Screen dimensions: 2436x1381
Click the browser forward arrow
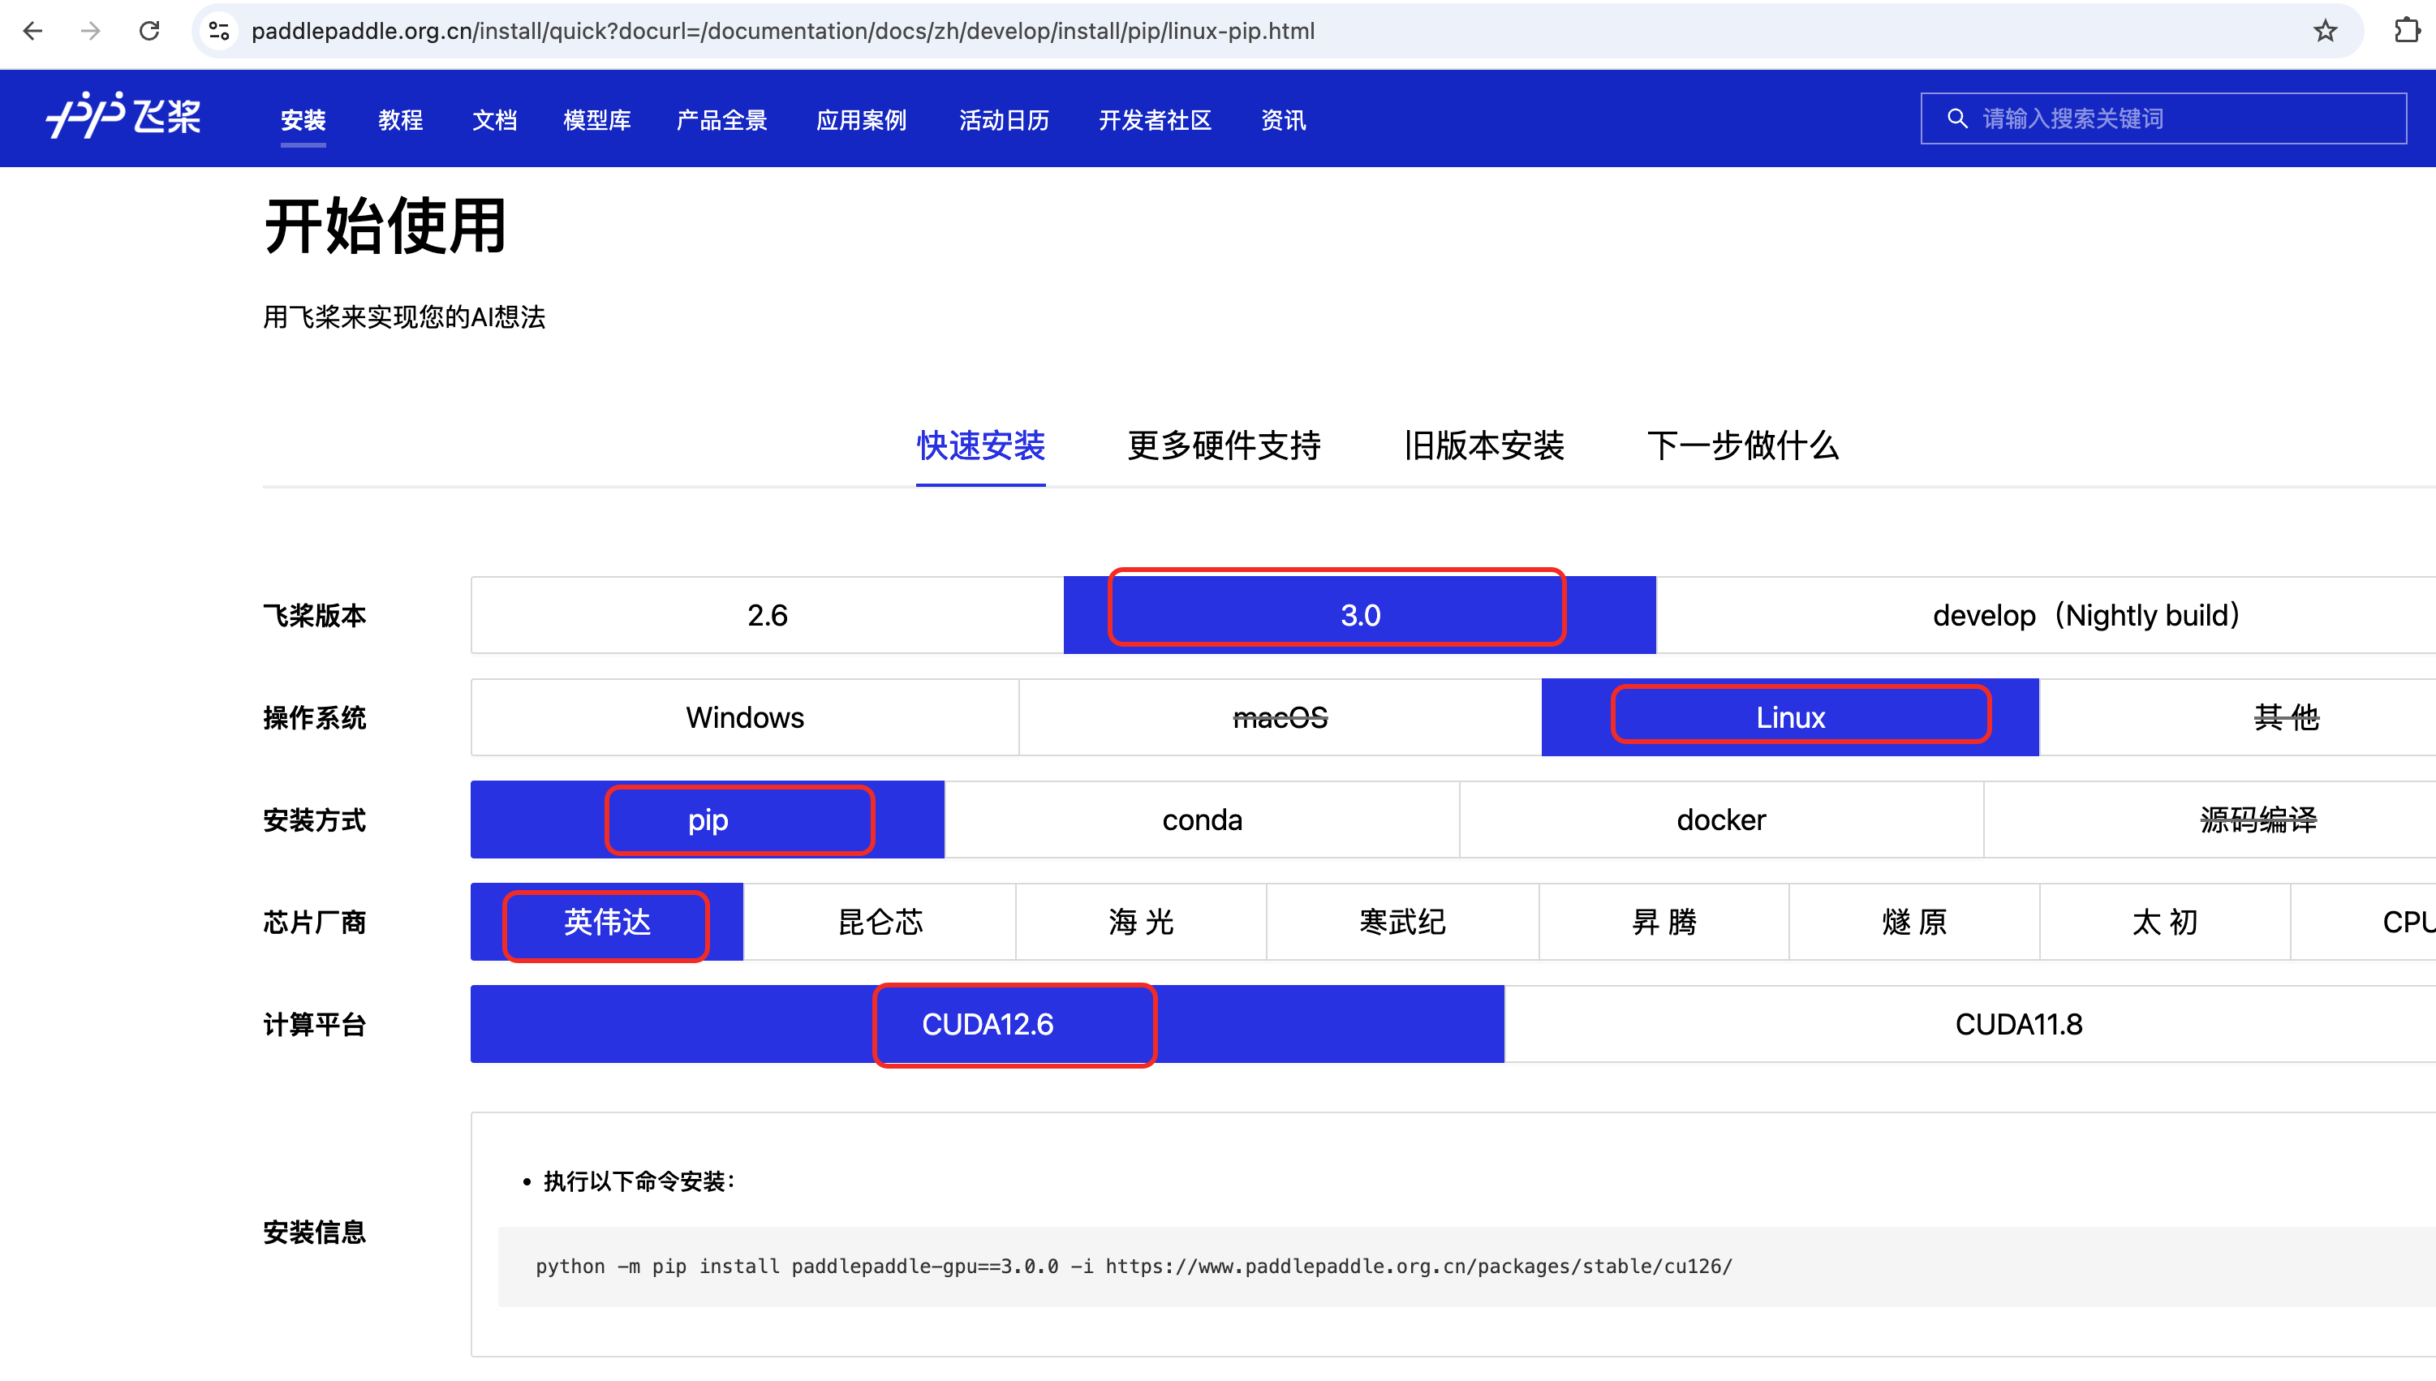point(91,32)
